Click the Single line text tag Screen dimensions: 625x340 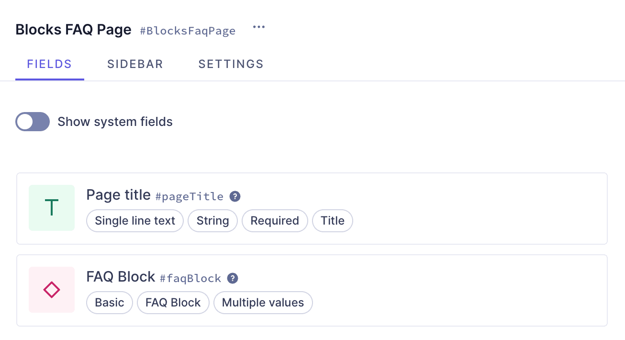point(134,221)
